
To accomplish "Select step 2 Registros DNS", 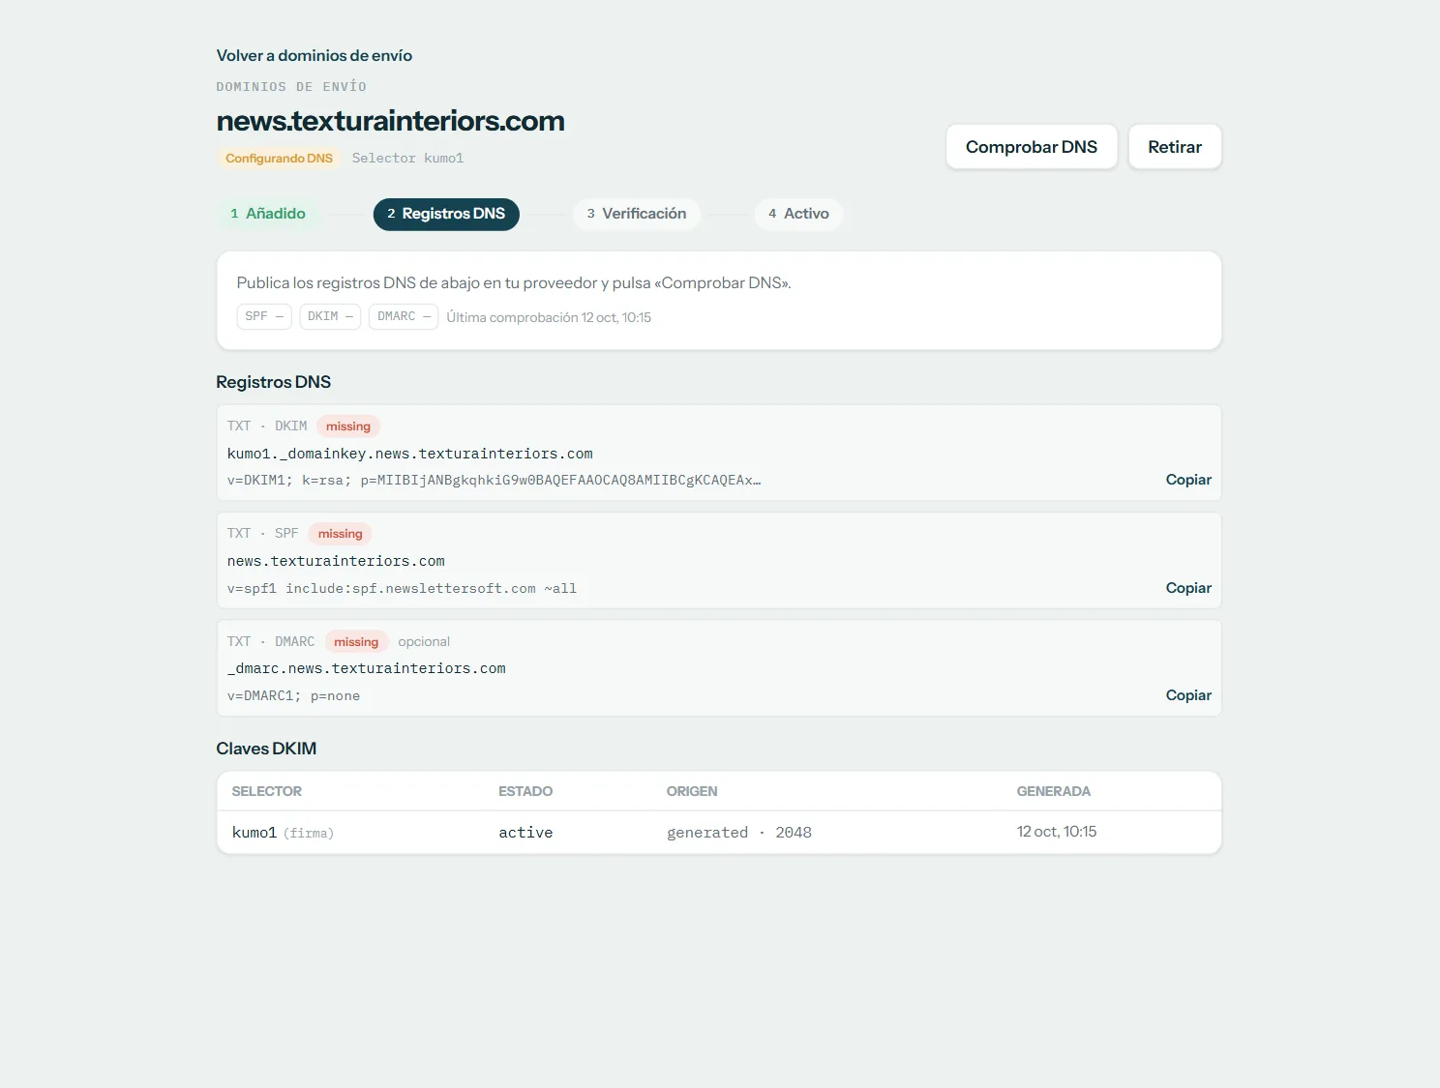I will 446,214.
